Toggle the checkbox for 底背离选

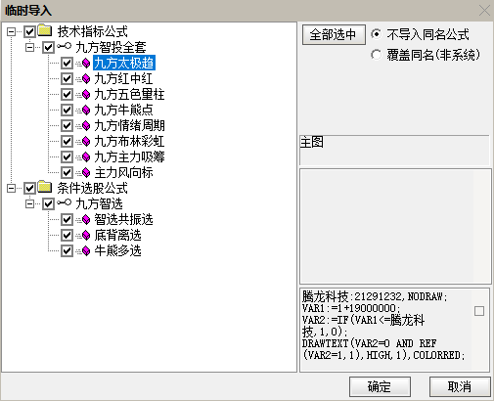(67, 235)
